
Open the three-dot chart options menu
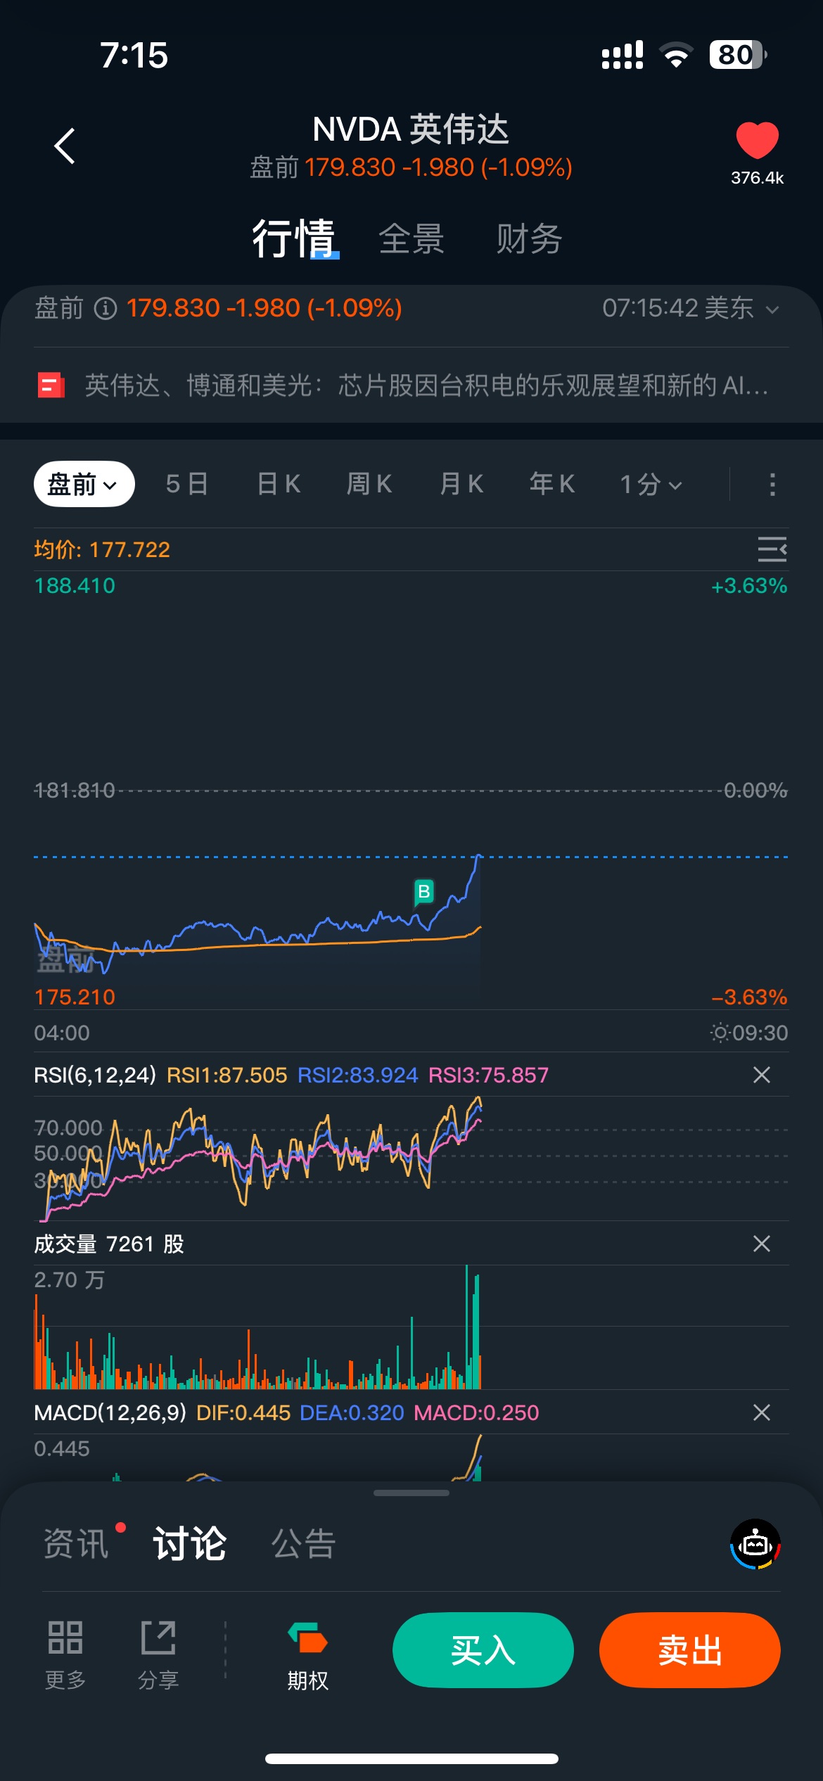pos(772,485)
